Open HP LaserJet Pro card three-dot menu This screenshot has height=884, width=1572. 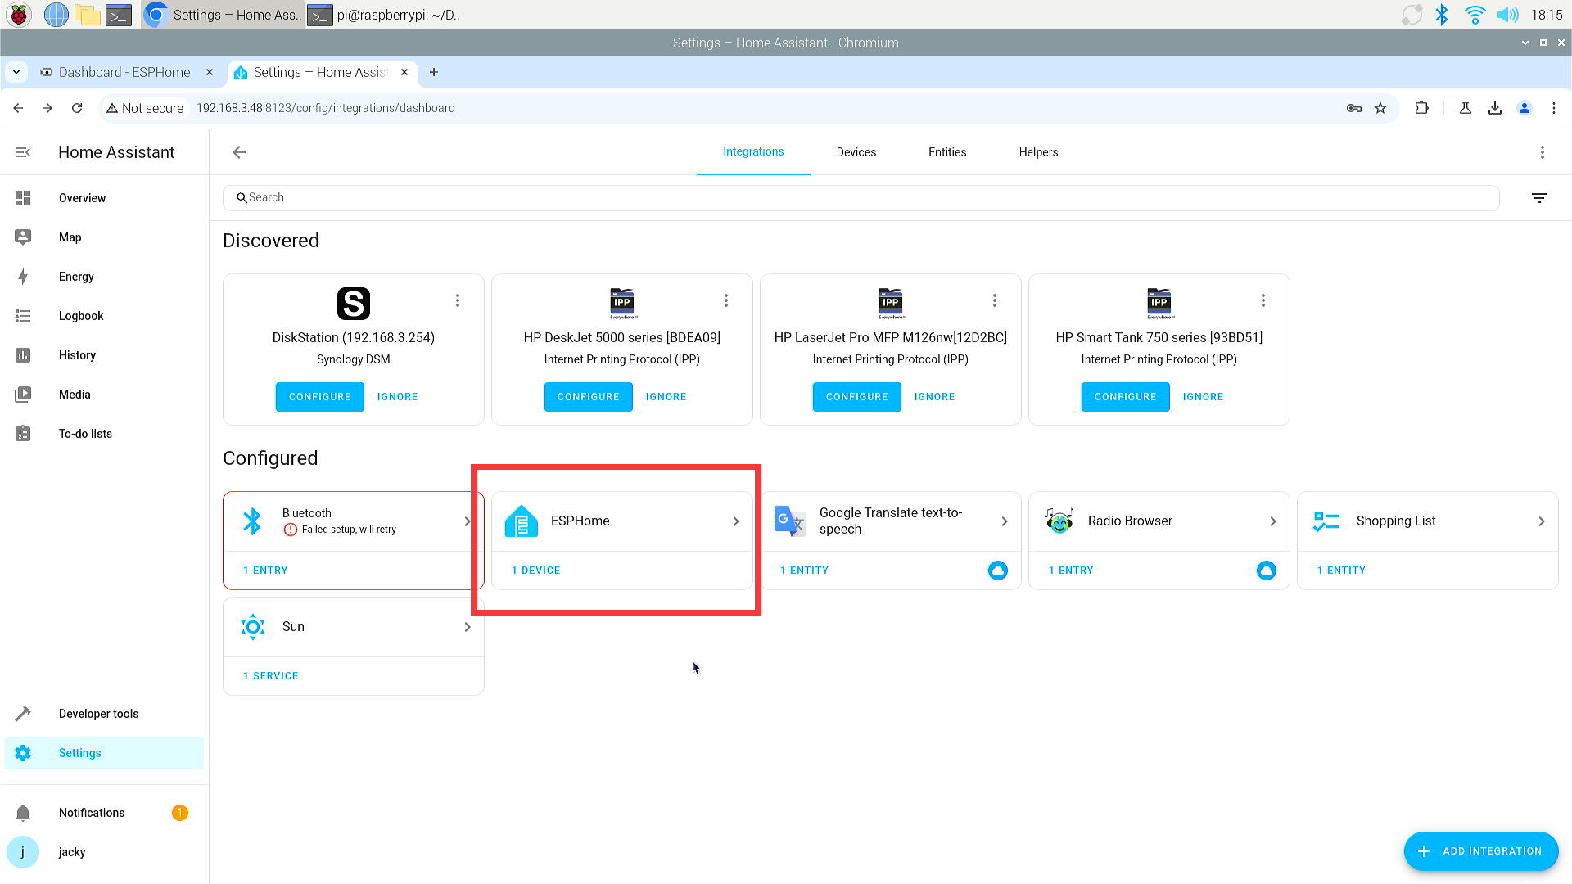[995, 300]
